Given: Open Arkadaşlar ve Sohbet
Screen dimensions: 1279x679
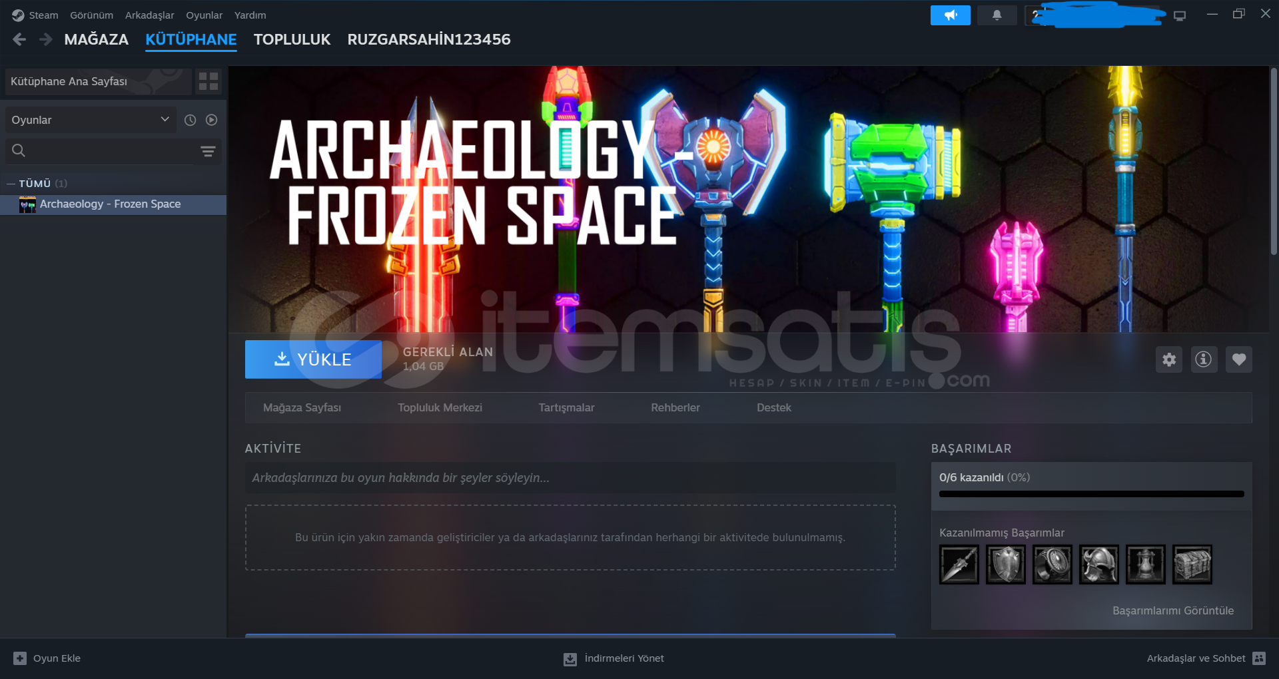Looking at the screenshot, I should (x=1206, y=658).
